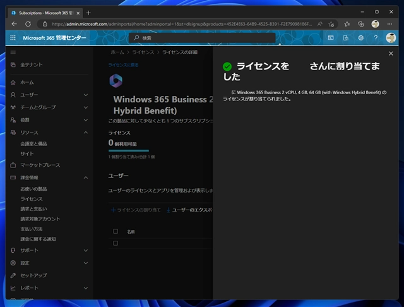Open the read aloud icon in the address bar
This screenshot has width=404, height=307.
point(320,24)
